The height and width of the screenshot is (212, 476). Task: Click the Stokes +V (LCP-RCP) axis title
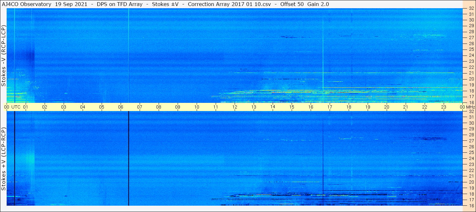(x=3, y=159)
